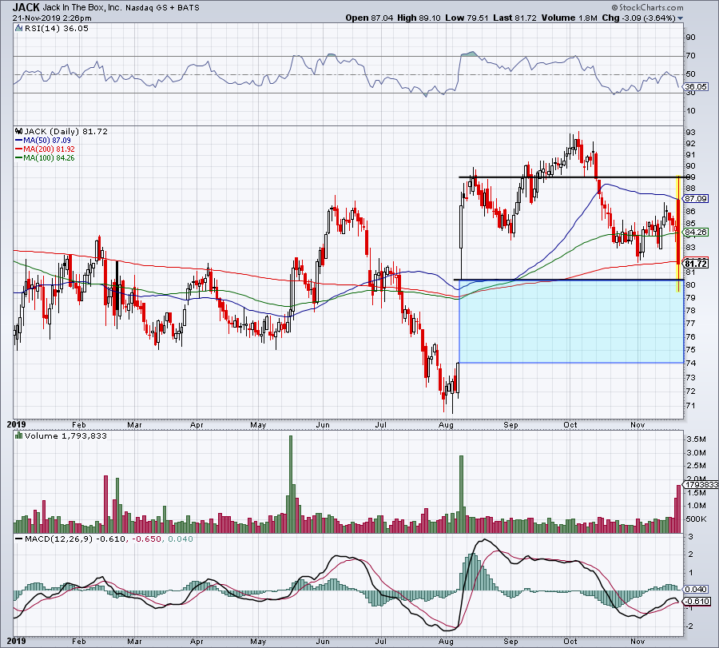Select the MA(100) 84.26 legend entry

tap(45, 157)
